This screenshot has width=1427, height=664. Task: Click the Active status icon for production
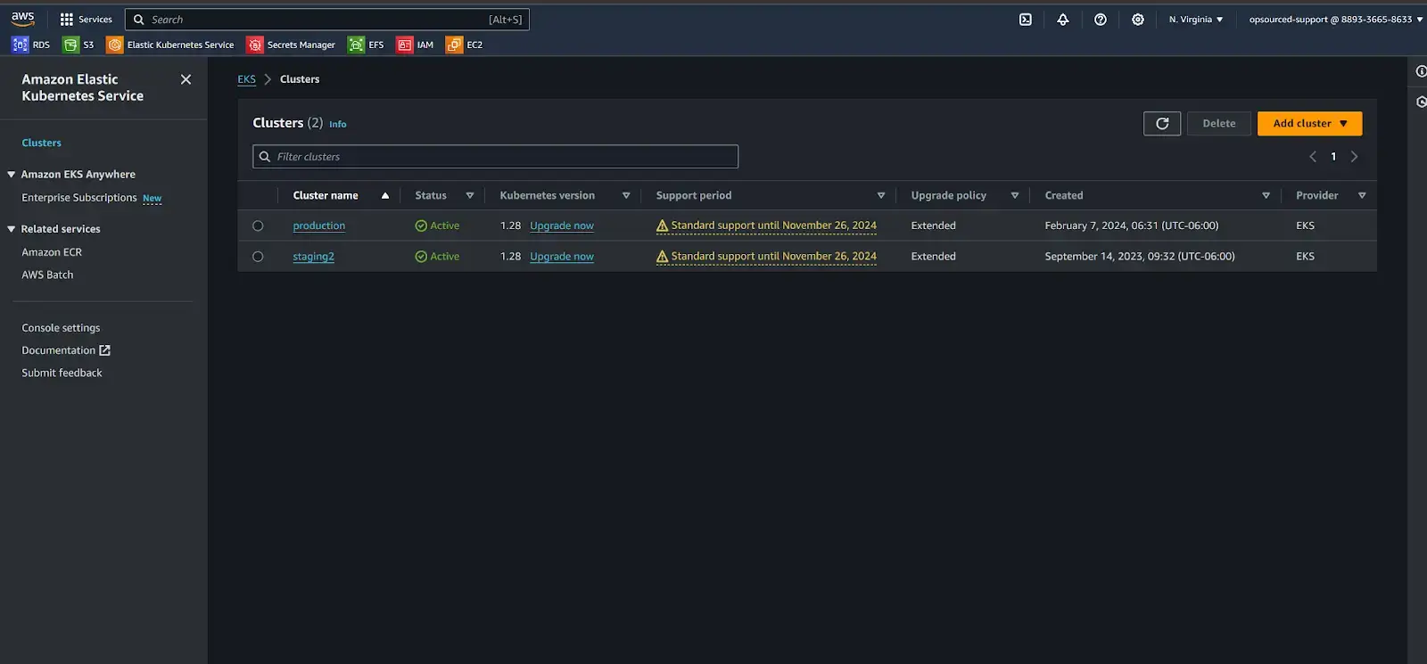click(x=421, y=226)
